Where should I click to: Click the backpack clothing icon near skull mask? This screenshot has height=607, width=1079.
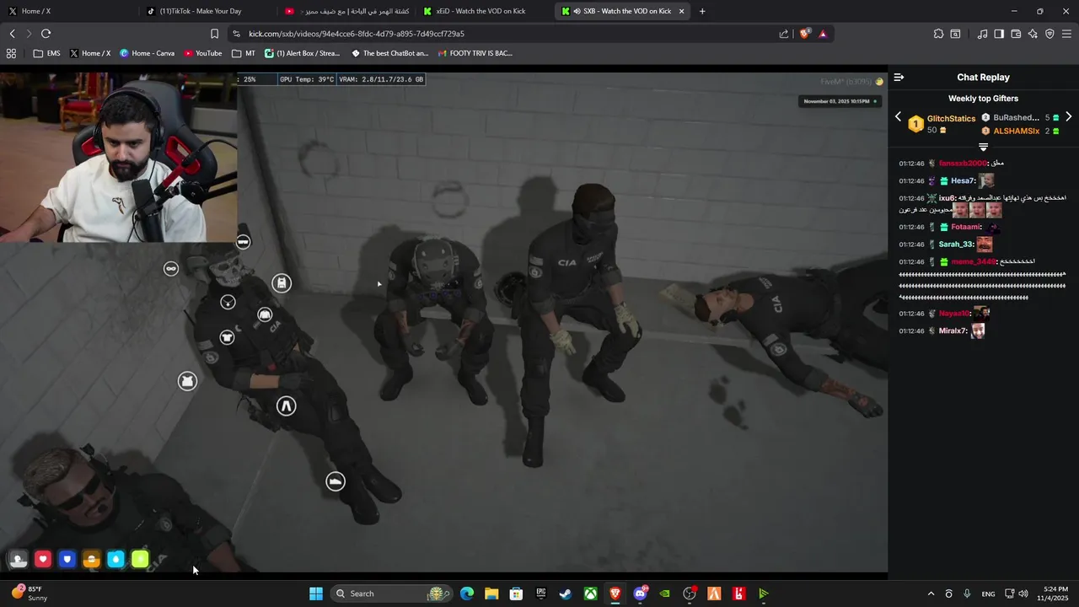click(282, 282)
